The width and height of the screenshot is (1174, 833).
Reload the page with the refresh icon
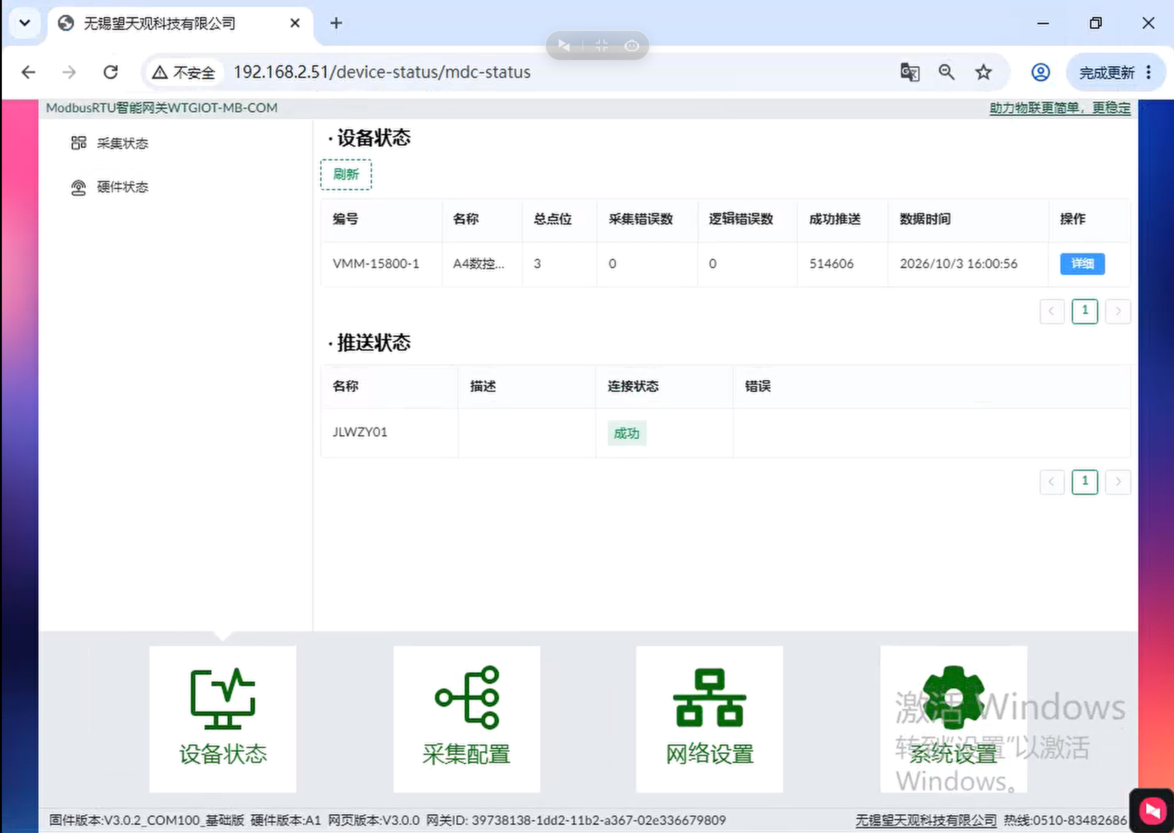(111, 72)
